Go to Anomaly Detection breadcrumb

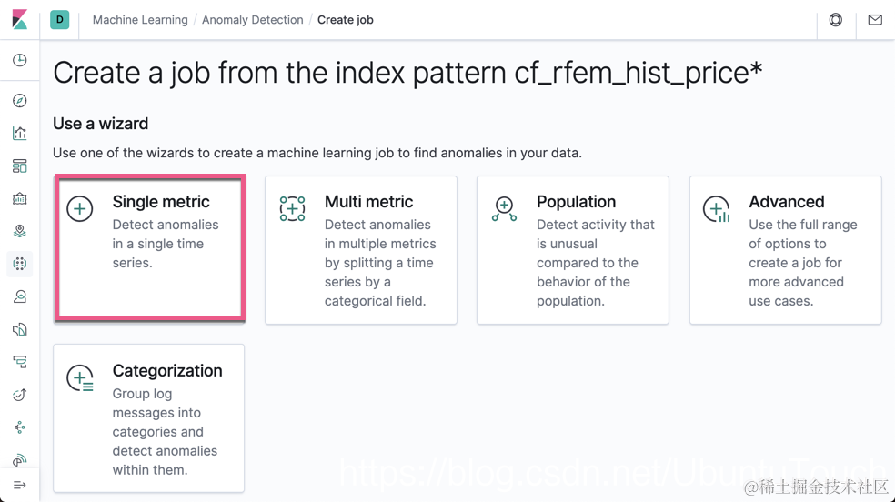click(x=252, y=20)
